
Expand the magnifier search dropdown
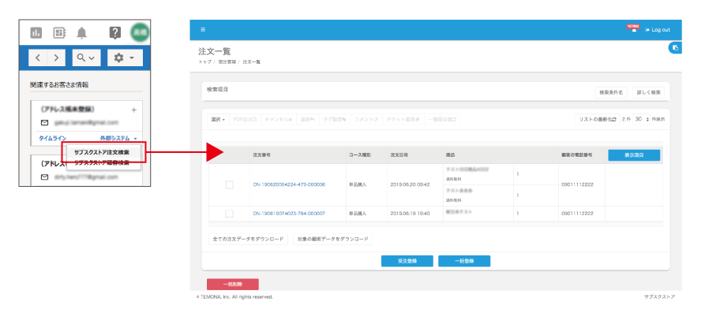coord(85,58)
